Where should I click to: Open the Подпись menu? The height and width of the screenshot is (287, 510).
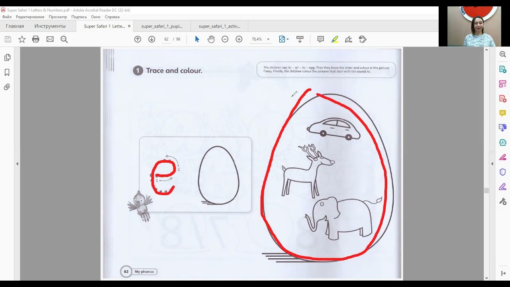(x=79, y=17)
